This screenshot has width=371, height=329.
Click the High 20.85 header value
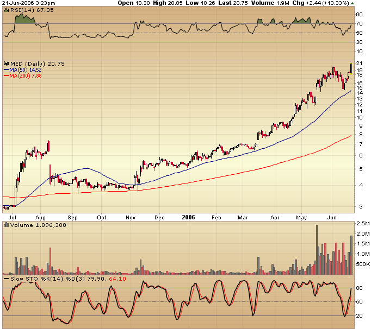[168, 3]
